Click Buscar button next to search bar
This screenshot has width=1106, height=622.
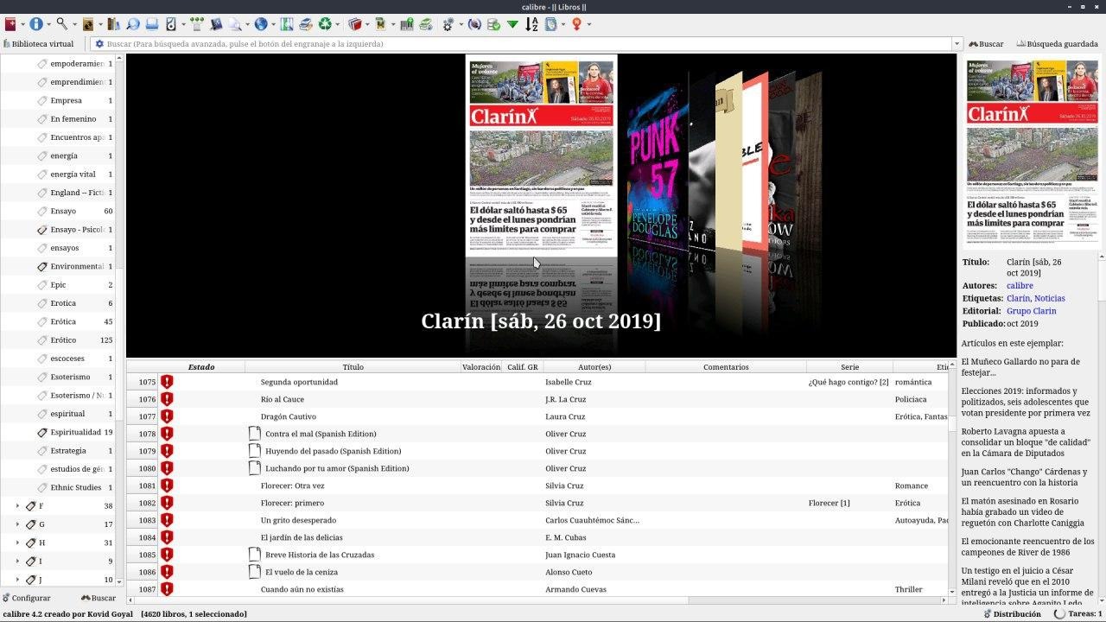tap(986, 44)
